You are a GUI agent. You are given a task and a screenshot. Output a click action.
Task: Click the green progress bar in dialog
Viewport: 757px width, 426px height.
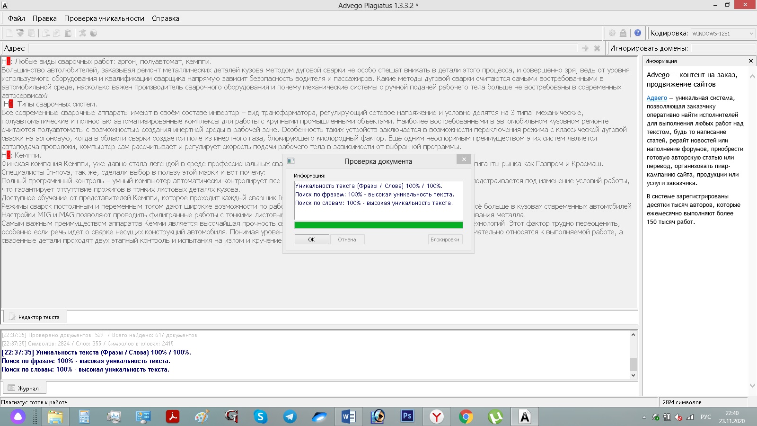378,225
